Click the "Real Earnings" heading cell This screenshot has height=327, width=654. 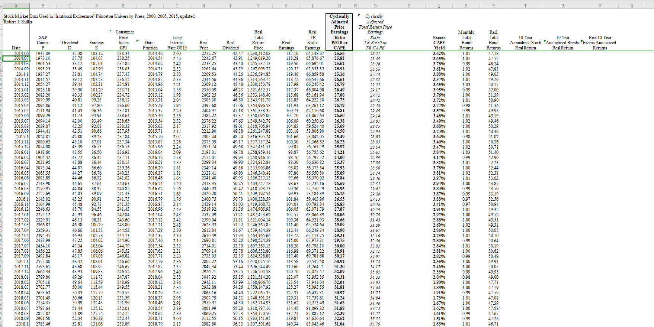pyautogui.click(x=286, y=45)
